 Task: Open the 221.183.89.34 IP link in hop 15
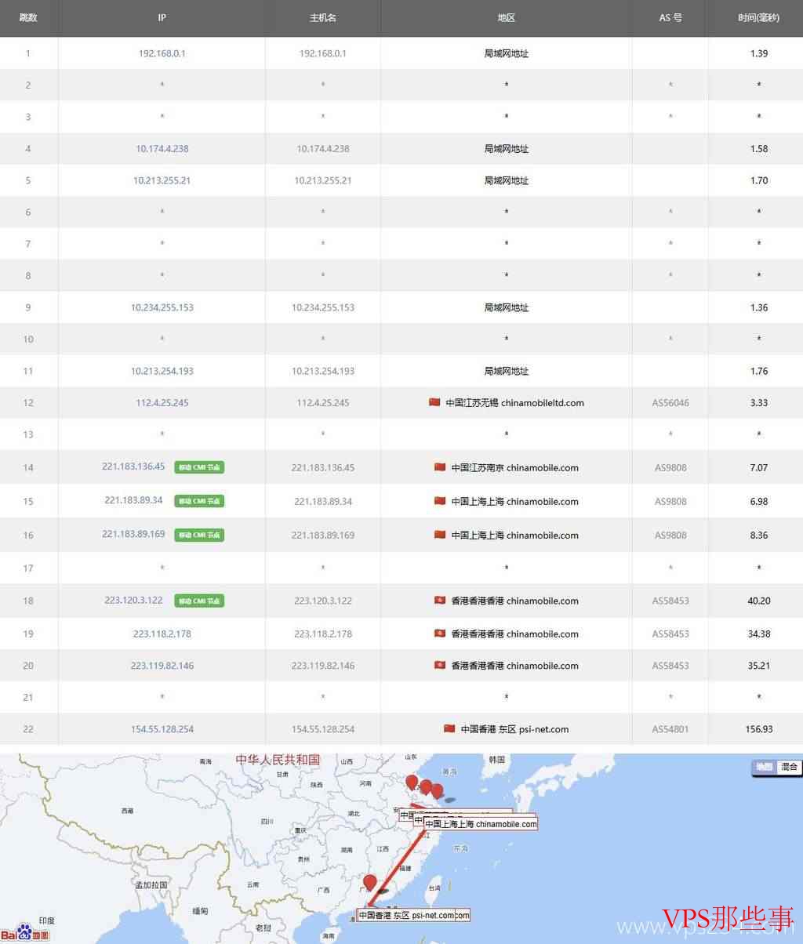pyautogui.click(x=133, y=499)
